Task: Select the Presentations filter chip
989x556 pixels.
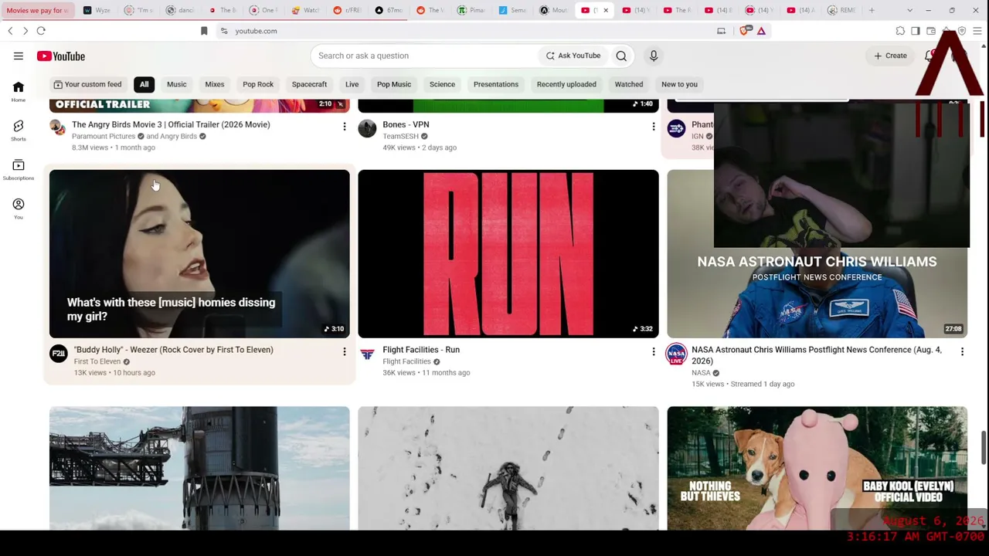Action: pos(496,84)
